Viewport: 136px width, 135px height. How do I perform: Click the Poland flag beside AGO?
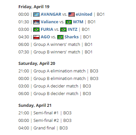coord(36,37)
